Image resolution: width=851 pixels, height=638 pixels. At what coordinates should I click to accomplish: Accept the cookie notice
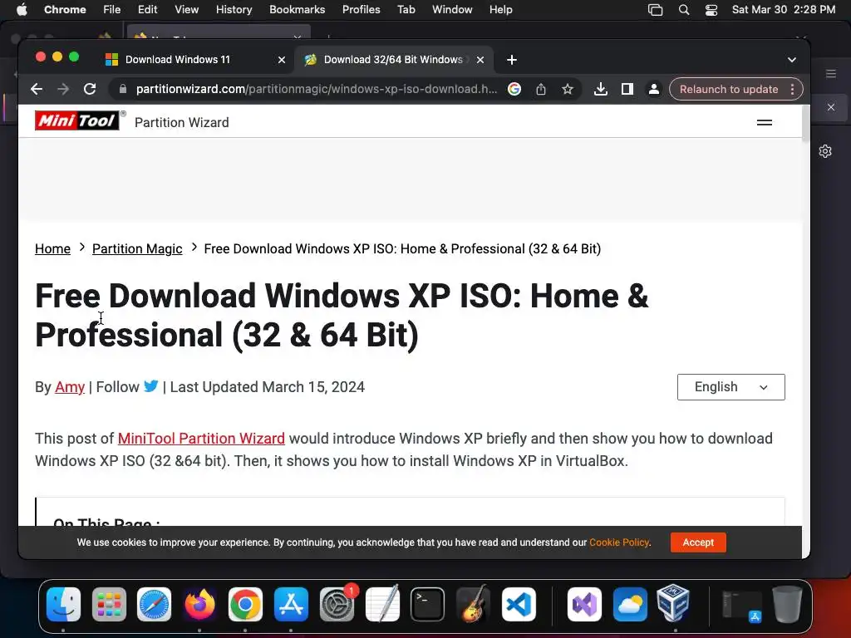[x=698, y=542]
